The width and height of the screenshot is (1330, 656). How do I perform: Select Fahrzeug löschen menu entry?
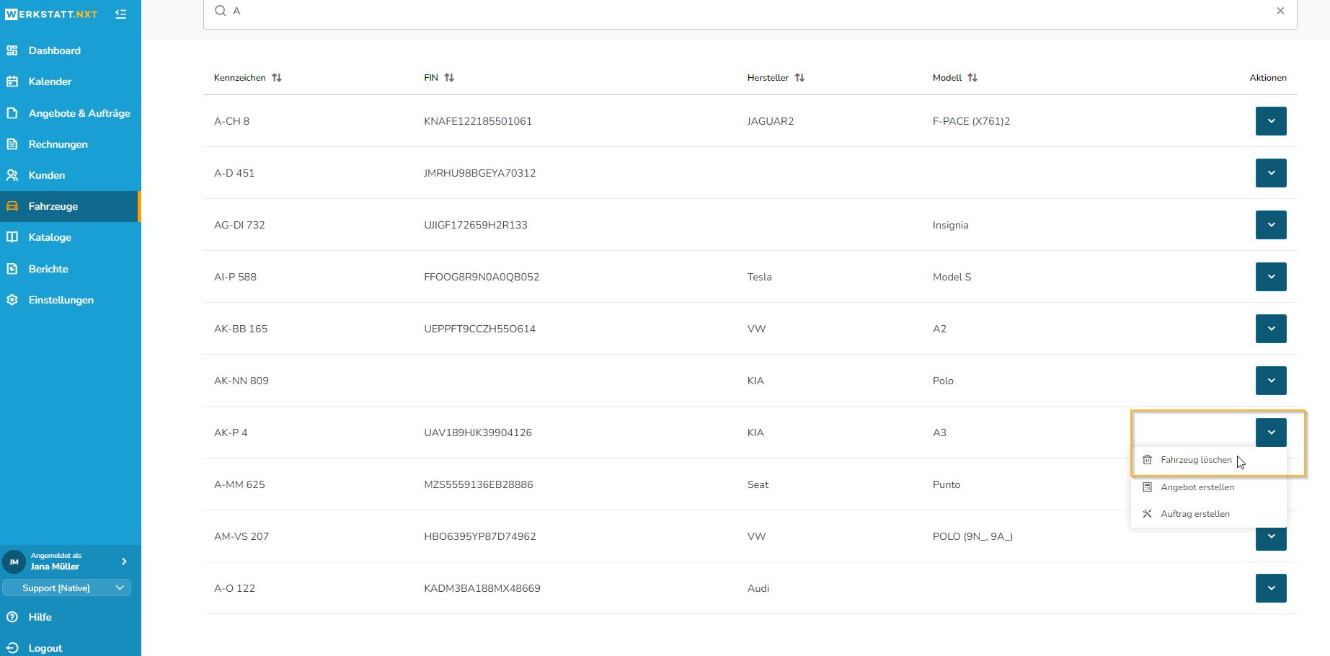(x=1209, y=460)
